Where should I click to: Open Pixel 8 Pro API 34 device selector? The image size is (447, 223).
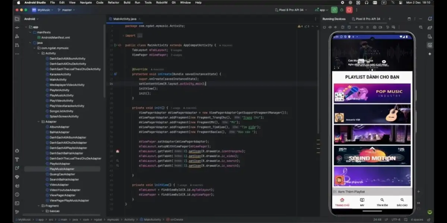pos(291,10)
